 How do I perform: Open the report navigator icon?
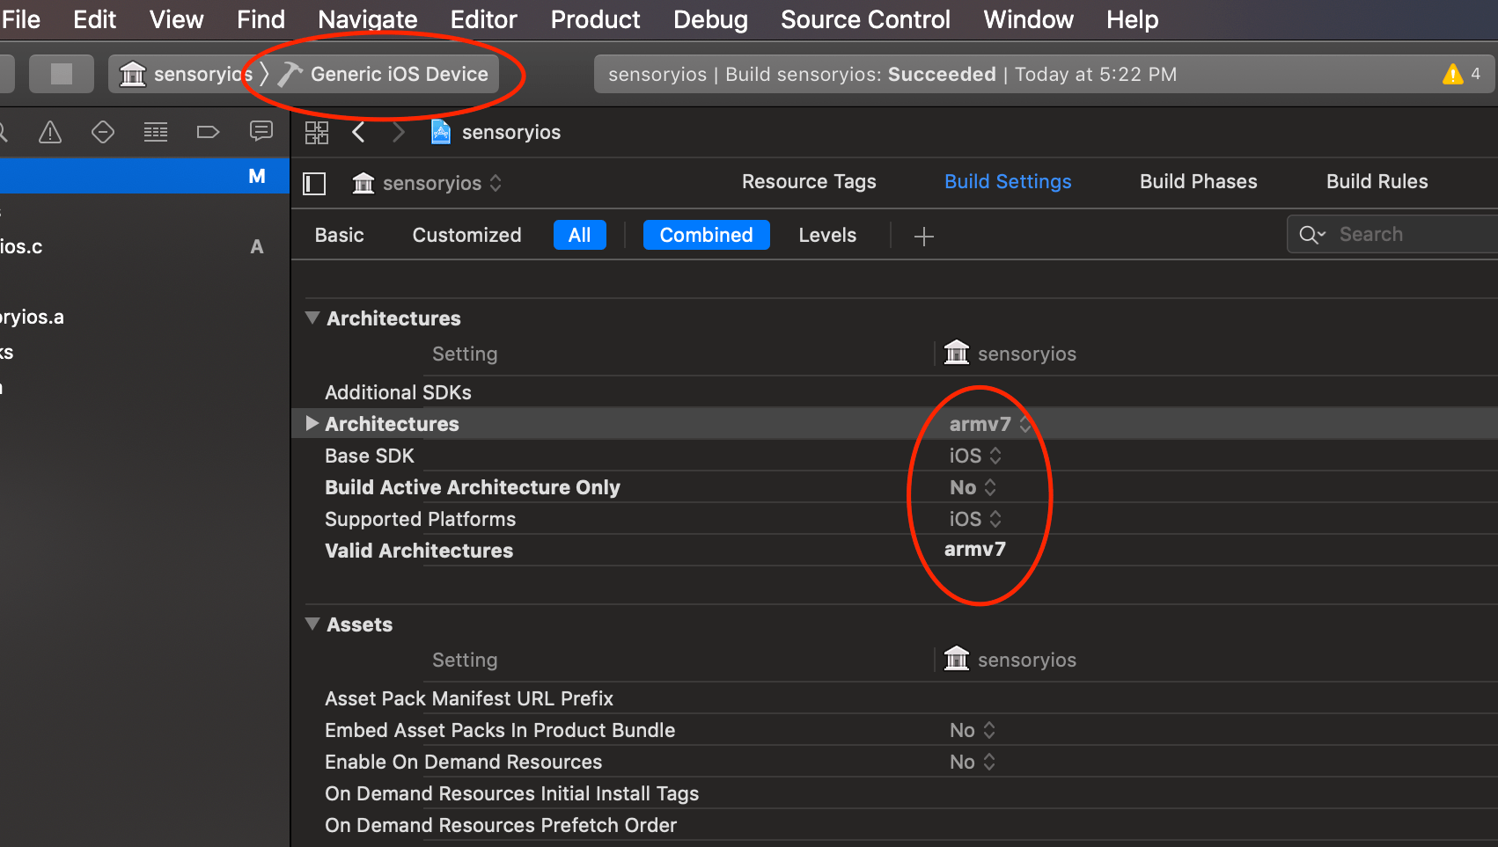[x=261, y=132]
